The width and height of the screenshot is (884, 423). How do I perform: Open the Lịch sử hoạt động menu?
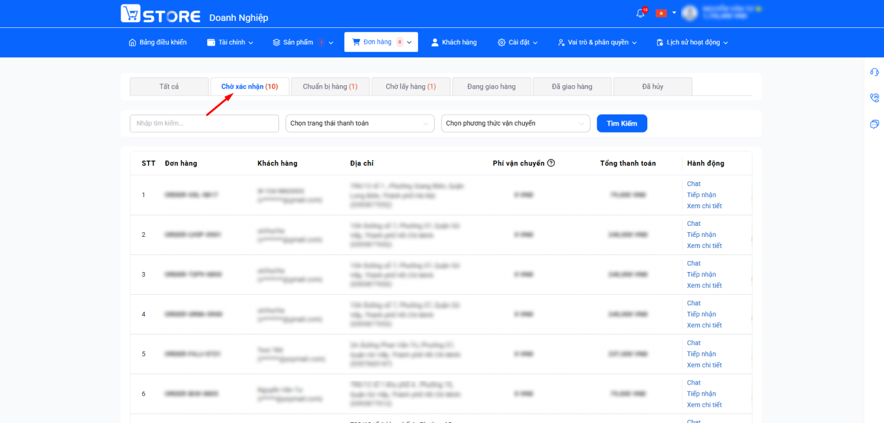pyautogui.click(x=692, y=42)
